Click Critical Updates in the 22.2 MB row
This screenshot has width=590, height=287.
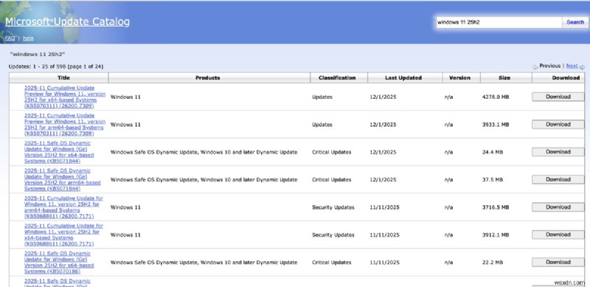click(331, 263)
